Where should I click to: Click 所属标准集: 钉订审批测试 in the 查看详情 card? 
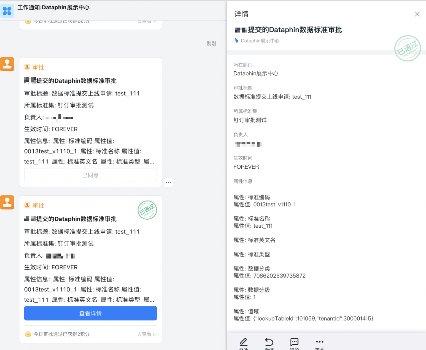pos(59,244)
